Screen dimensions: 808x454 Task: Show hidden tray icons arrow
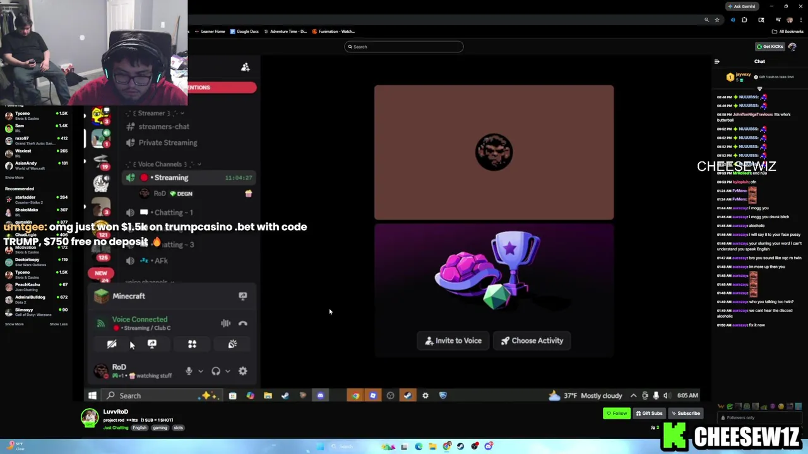[x=633, y=396]
